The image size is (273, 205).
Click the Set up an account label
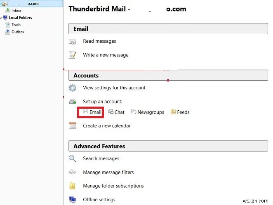[x=103, y=102]
